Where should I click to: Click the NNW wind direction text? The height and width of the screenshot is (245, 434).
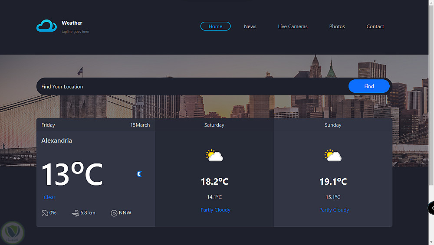(x=125, y=212)
